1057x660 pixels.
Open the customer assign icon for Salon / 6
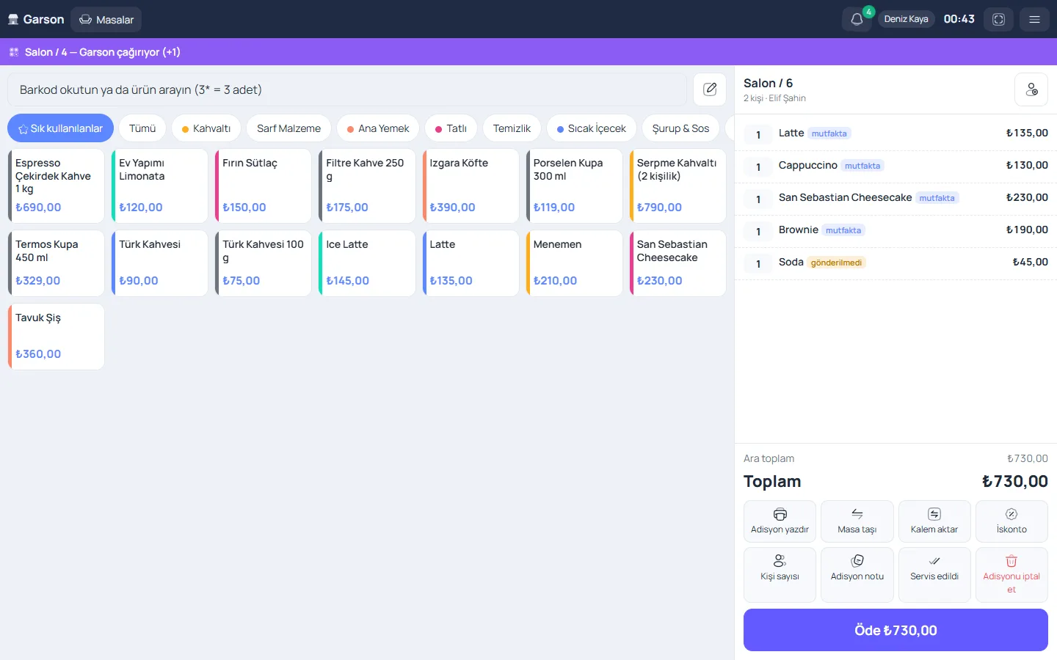click(x=1031, y=89)
